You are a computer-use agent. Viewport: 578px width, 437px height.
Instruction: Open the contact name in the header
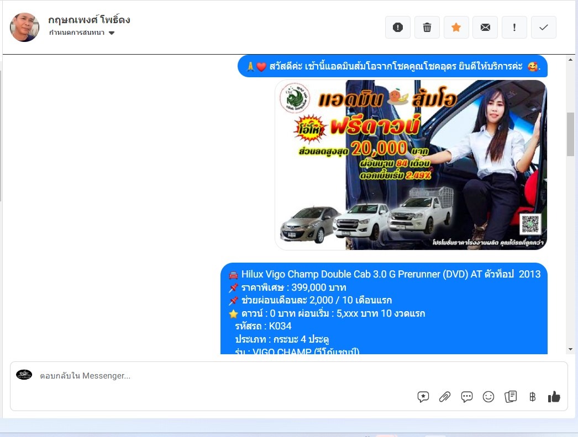(89, 20)
